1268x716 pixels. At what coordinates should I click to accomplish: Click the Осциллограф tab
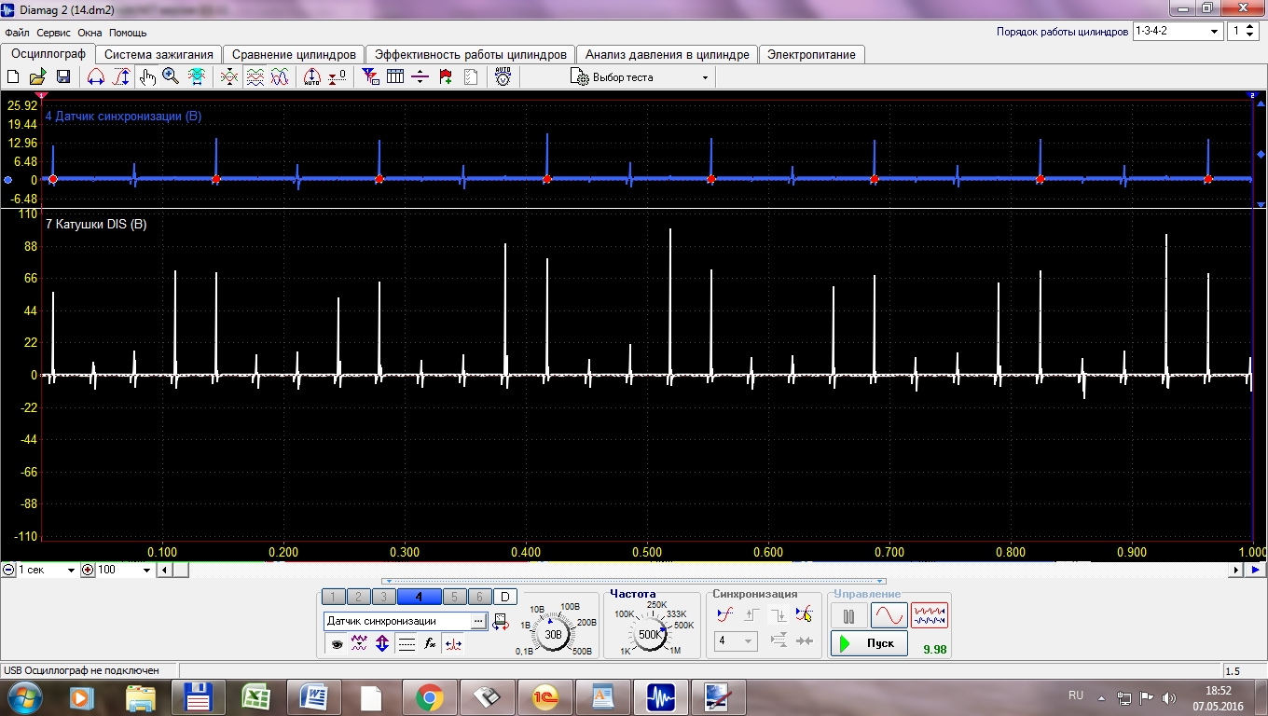(48, 53)
